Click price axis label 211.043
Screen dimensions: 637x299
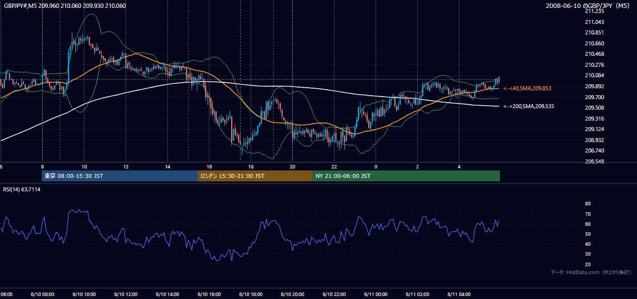[x=594, y=22]
